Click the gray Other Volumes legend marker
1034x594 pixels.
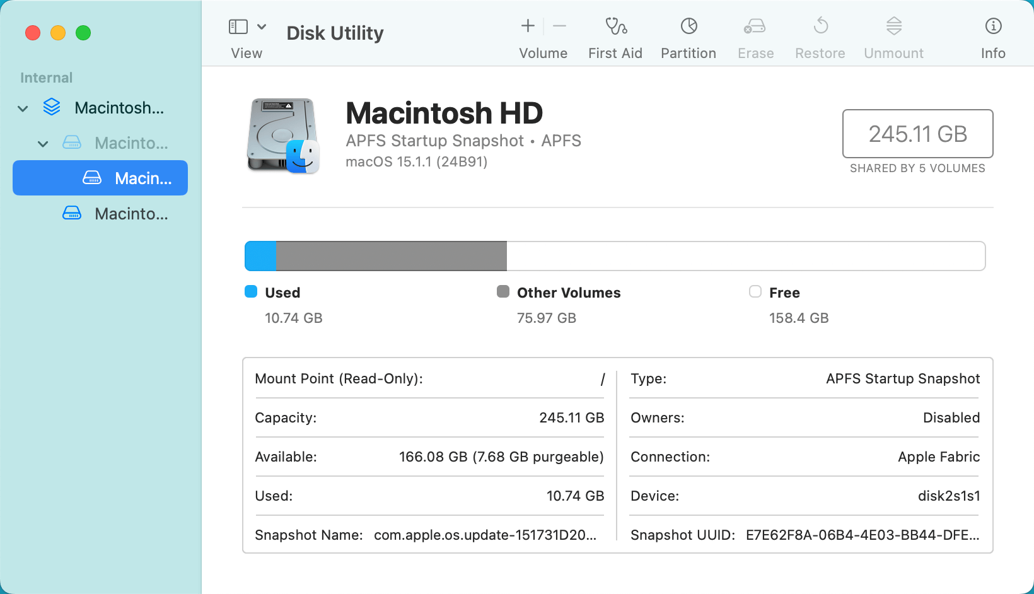click(x=502, y=291)
